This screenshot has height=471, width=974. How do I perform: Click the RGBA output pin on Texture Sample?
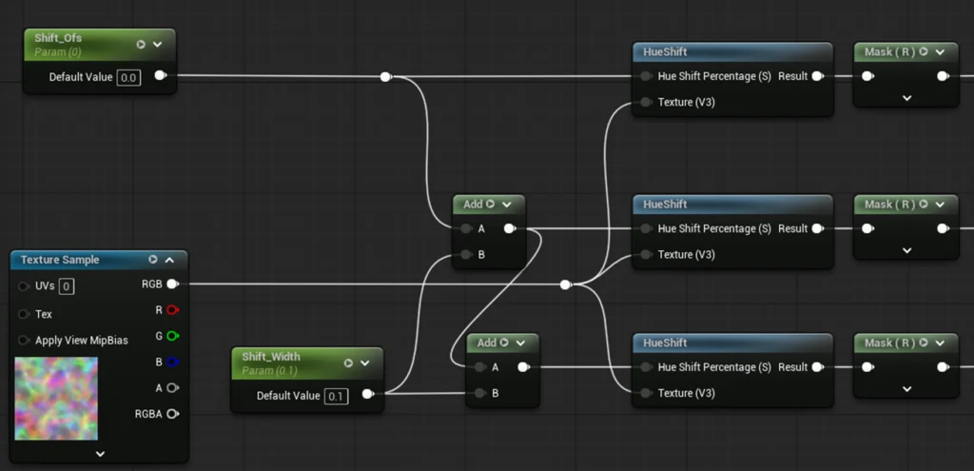click(x=172, y=414)
